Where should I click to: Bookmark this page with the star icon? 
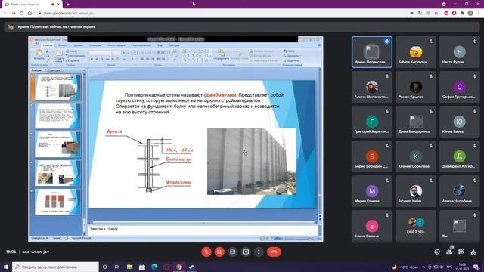coord(436,14)
